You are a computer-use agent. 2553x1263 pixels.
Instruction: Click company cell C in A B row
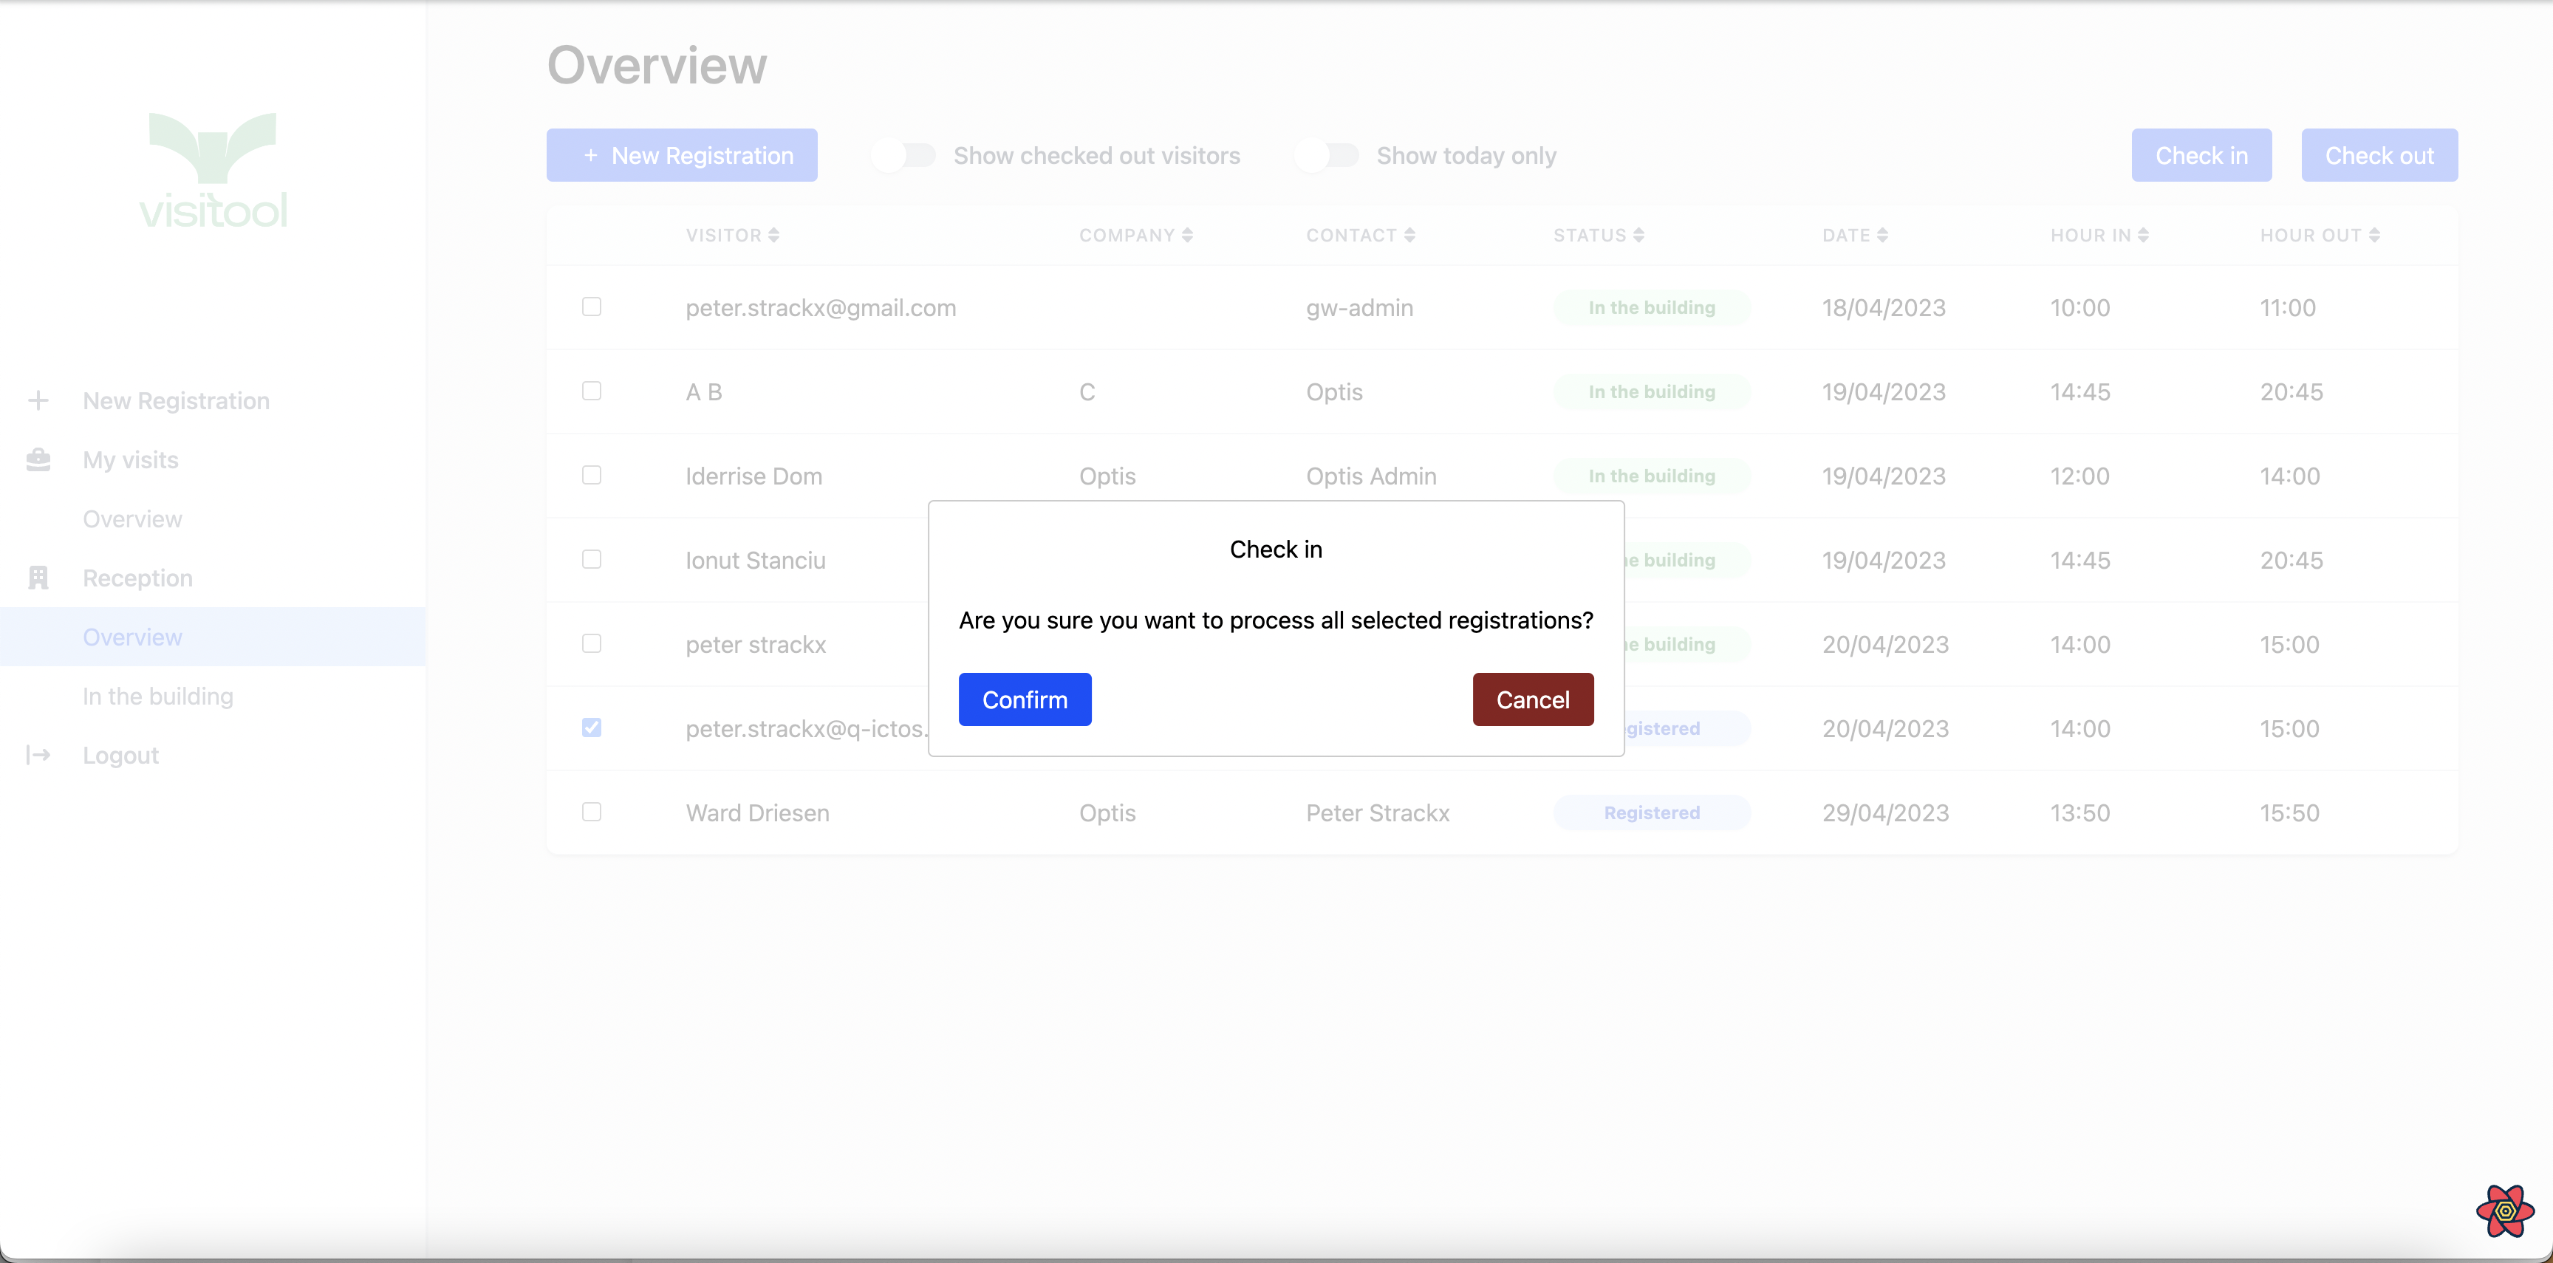pos(1087,392)
